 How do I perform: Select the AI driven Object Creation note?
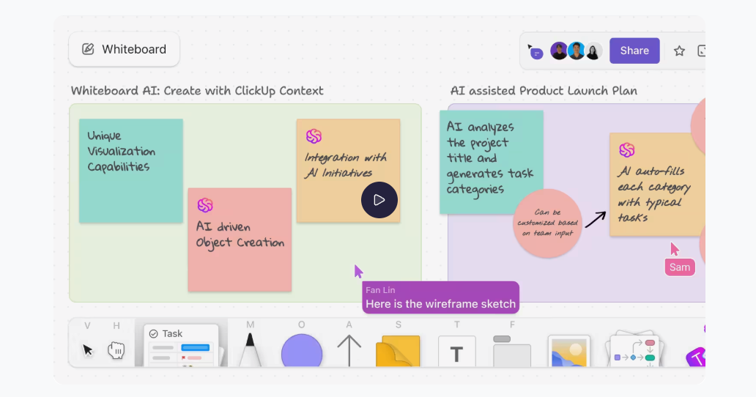240,240
